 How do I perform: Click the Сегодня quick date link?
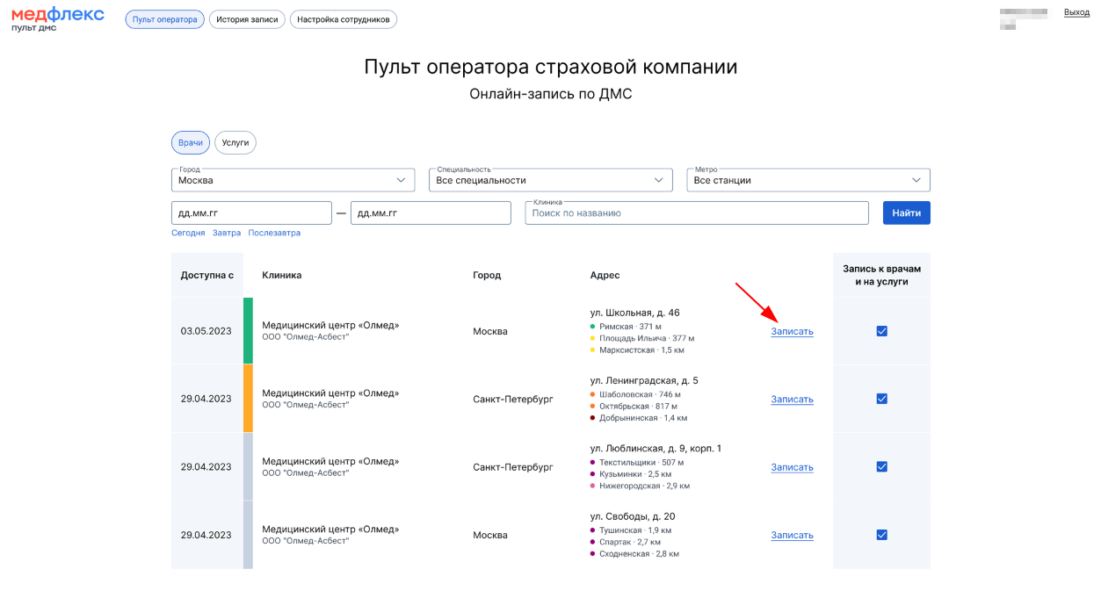click(x=188, y=234)
